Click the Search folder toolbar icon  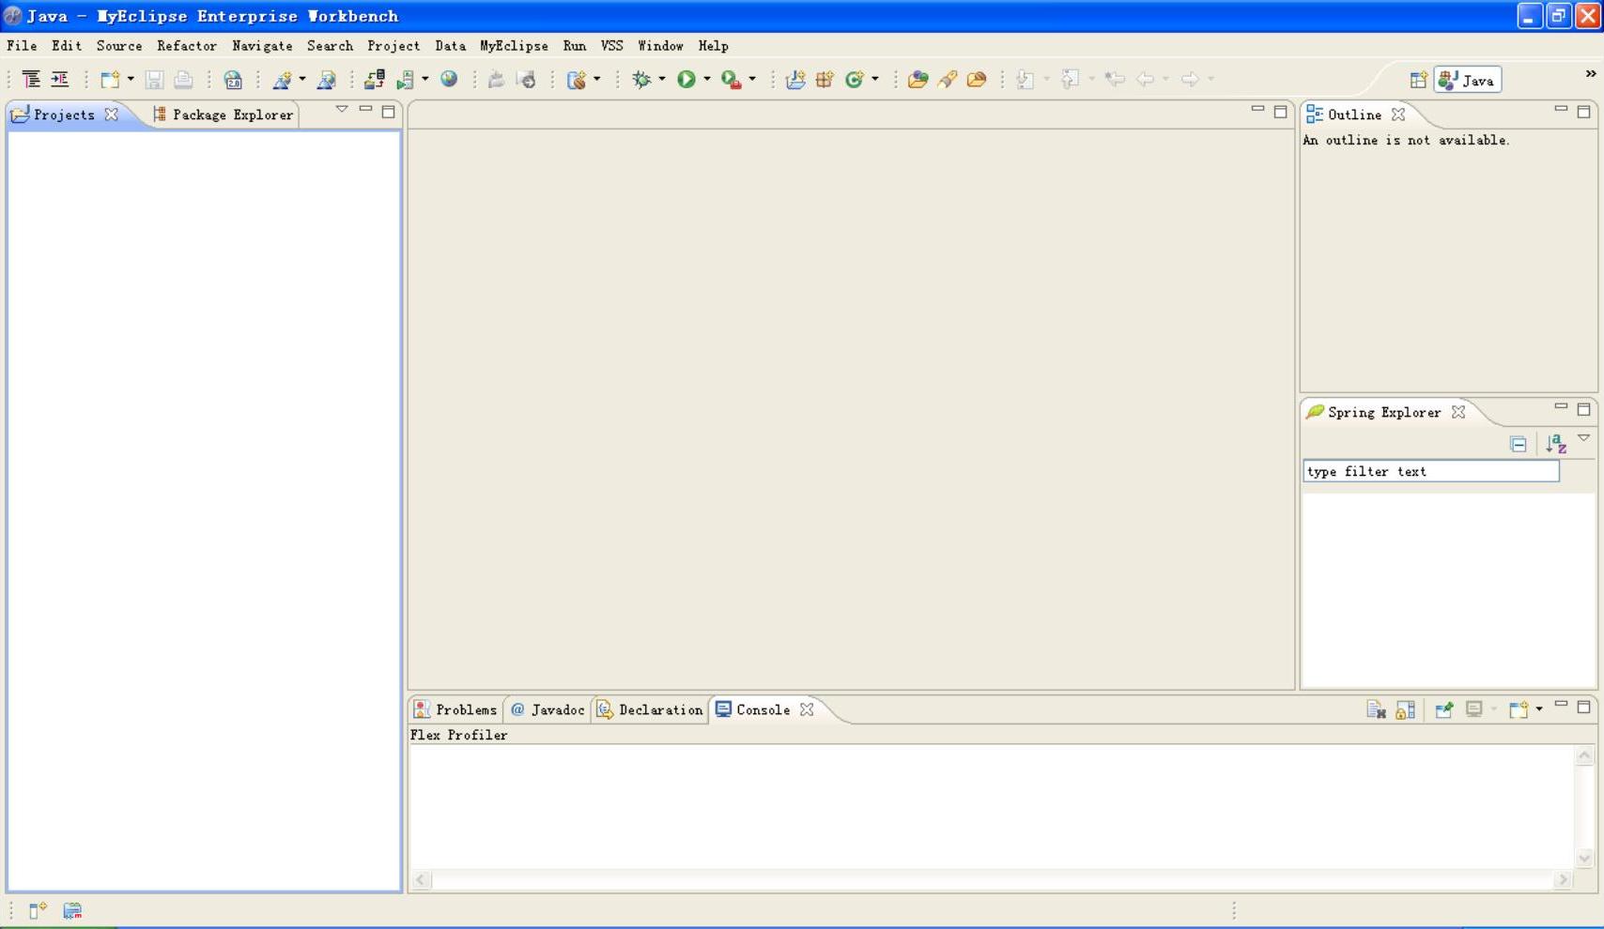(x=977, y=80)
